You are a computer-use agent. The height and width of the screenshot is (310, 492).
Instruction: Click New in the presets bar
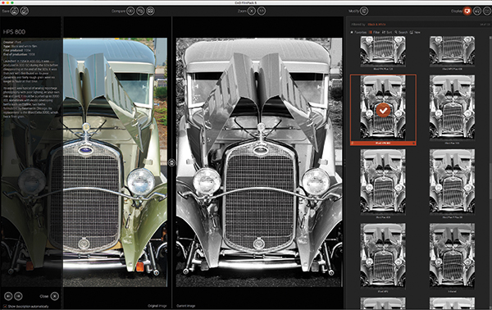pos(415,32)
